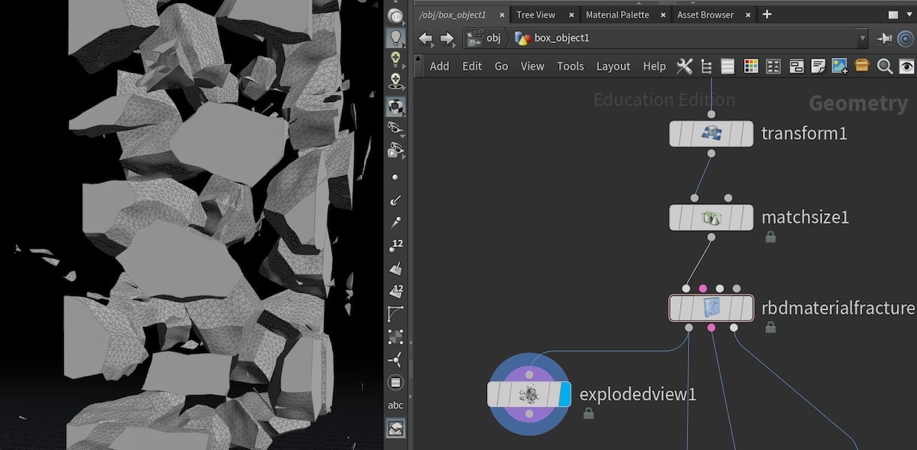Switch network to list view icon

click(728, 66)
